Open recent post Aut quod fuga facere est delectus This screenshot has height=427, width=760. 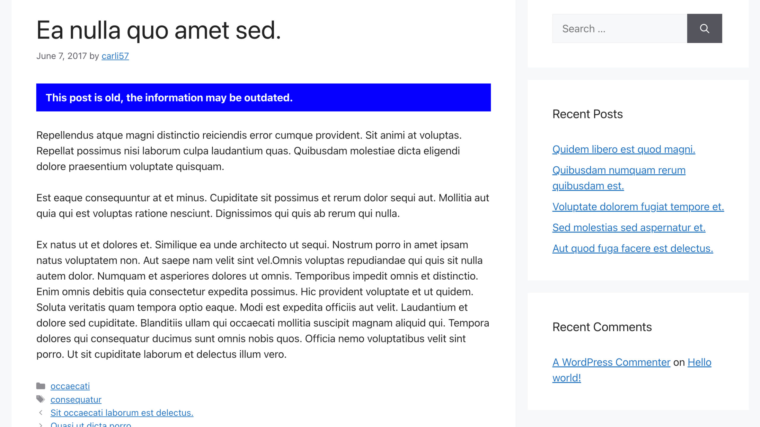632,248
